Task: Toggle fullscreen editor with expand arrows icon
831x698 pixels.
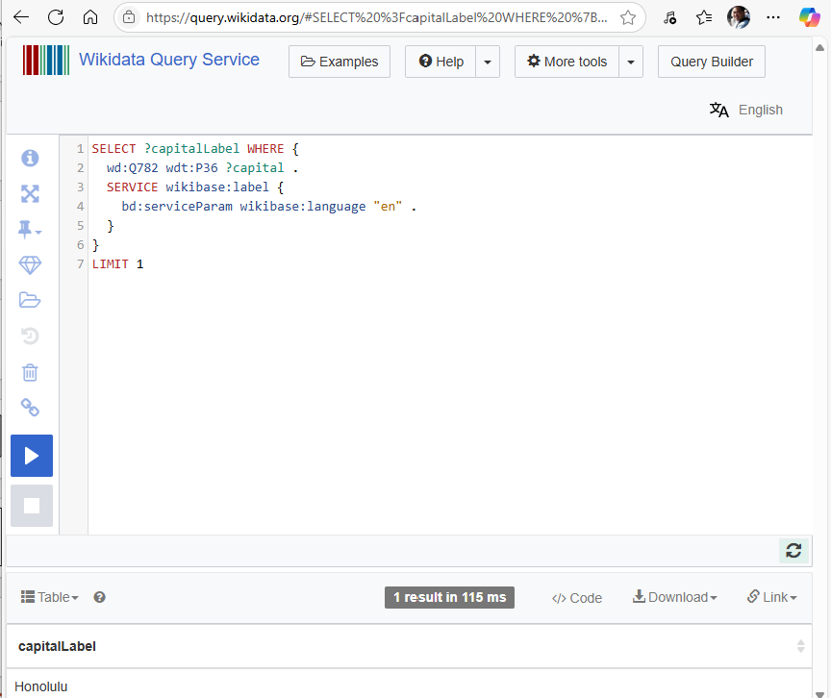Action: pyautogui.click(x=30, y=194)
